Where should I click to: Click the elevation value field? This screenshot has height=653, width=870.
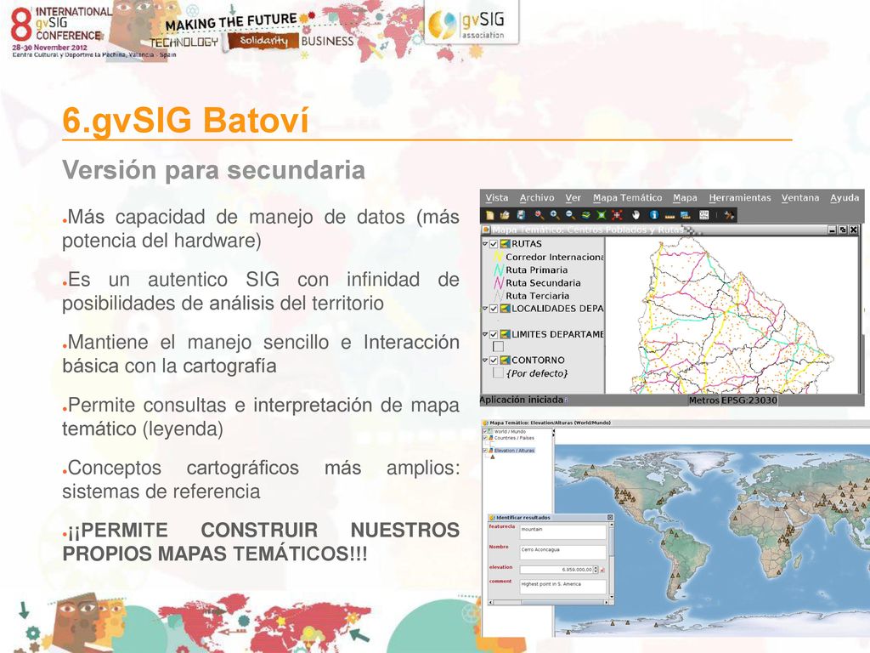pyautogui.click(x=556, y=570)
